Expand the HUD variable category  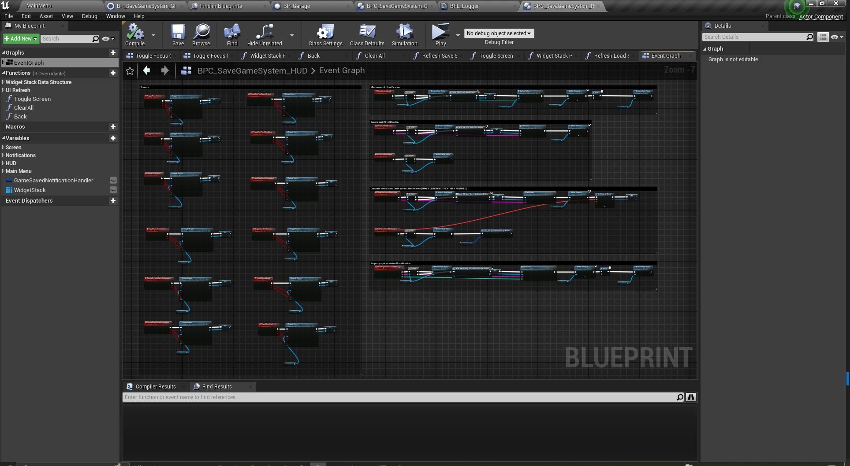pyautogui.click(x=4, y=163)
